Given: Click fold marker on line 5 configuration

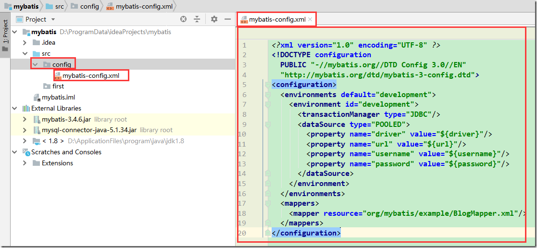Looking at the screenshot, I should (x=268, y=84).
